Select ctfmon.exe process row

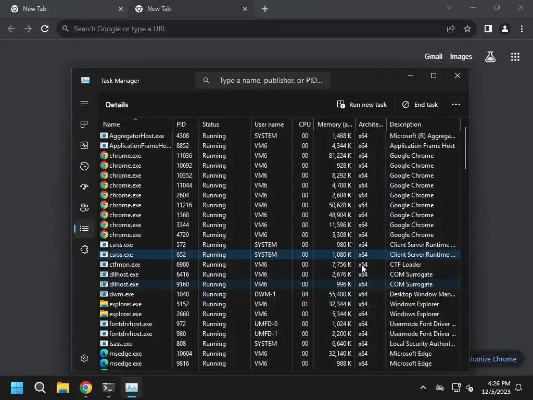pos(279,264)
